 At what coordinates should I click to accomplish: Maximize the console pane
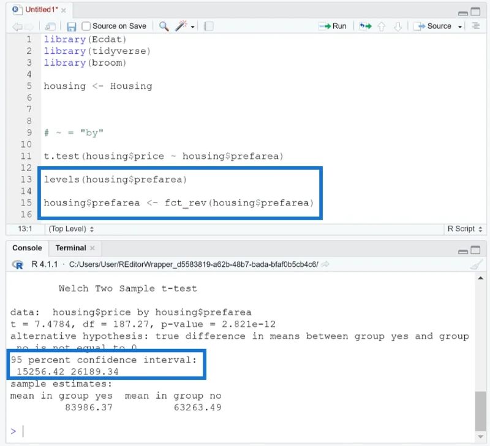(x=475, y=250)
